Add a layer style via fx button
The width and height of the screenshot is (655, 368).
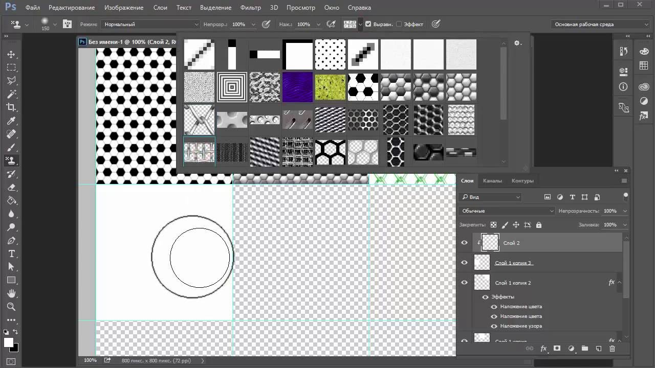543,349
